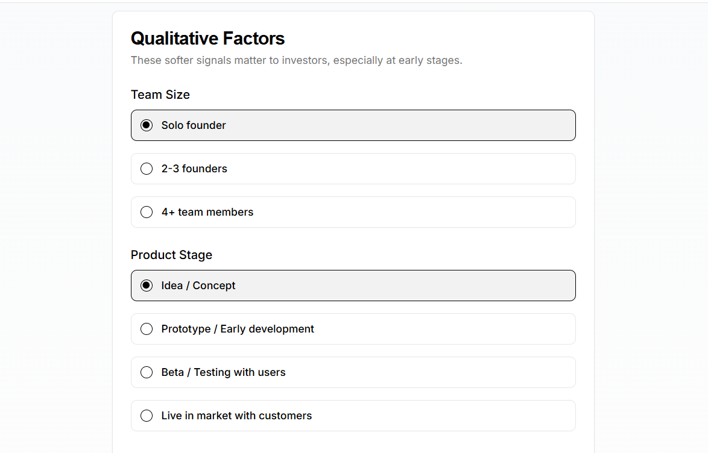Choose the 4+ team members radio circle
Image resolution: width=708 pixels, height=453 pixels.
point(147,212)
